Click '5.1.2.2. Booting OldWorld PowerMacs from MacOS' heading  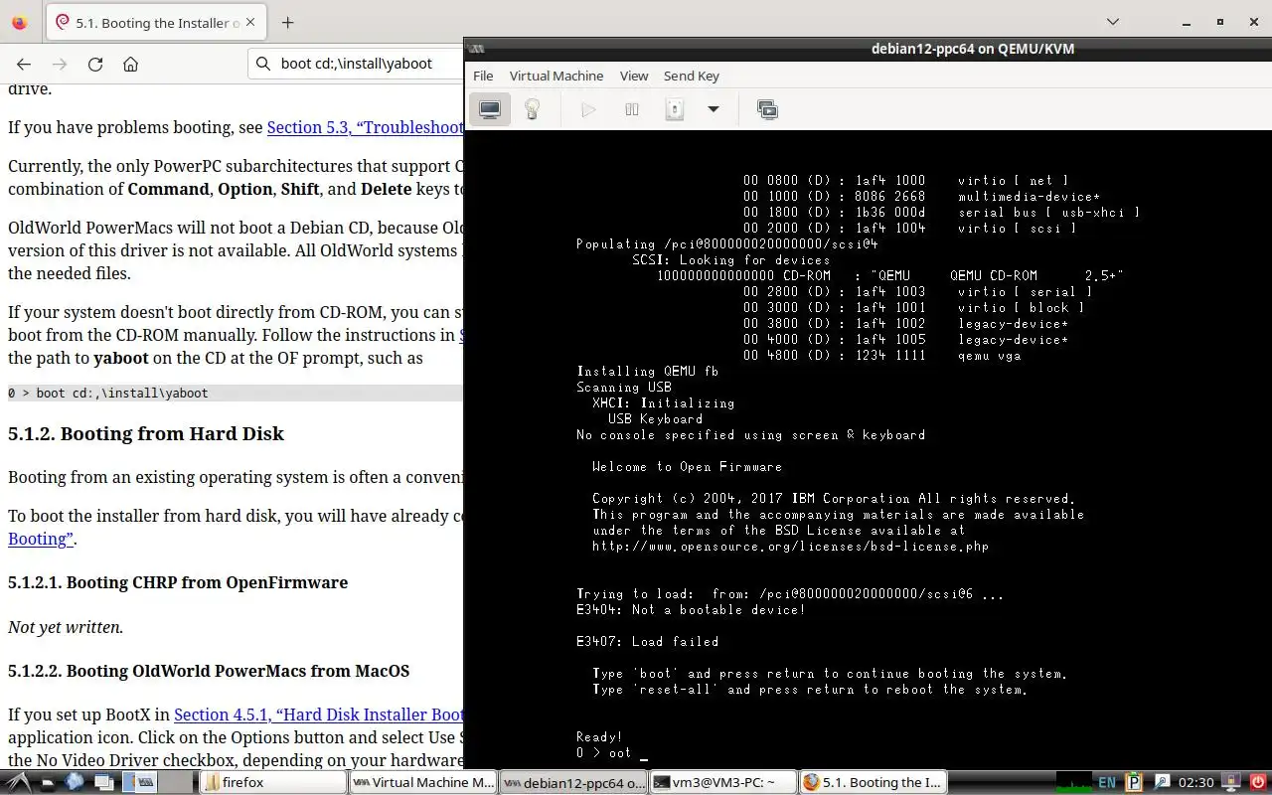209,671
